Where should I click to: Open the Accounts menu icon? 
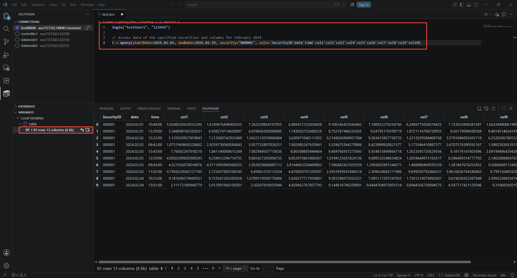click(6, 253)
